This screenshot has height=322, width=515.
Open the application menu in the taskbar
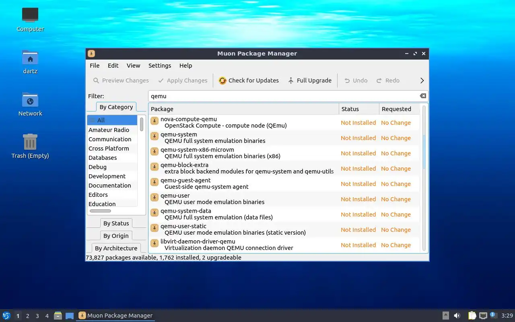tap(6, 316)
